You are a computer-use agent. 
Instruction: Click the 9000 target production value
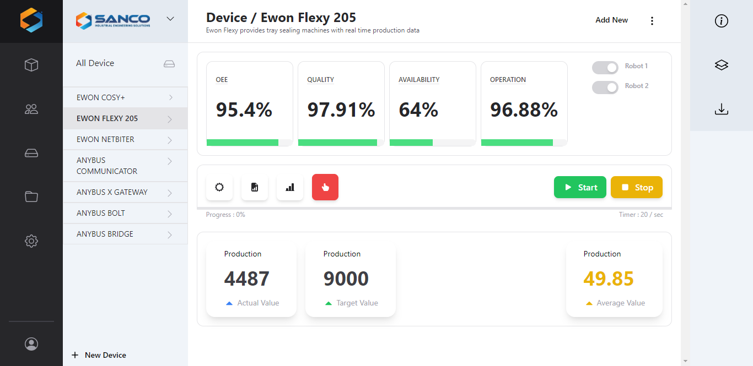(346, 278)
